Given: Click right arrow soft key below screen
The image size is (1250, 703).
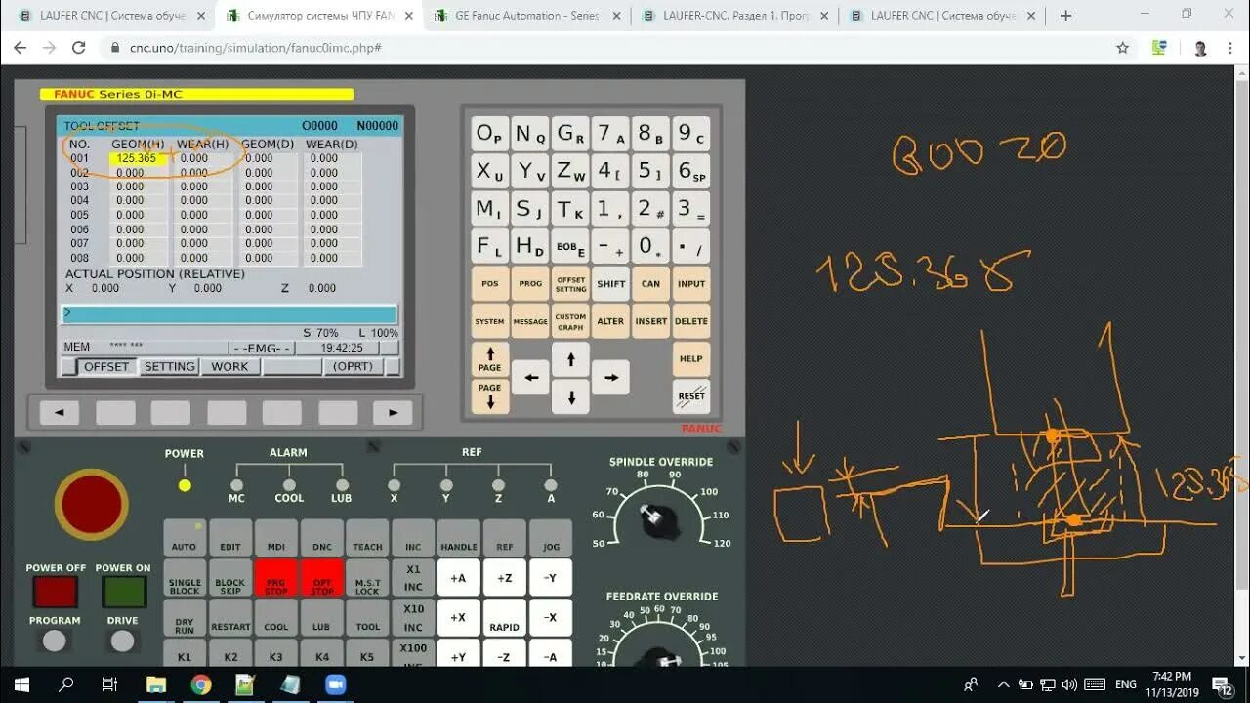Looking at the screenshot, I should pyautogui.click(x=394, y=413).
